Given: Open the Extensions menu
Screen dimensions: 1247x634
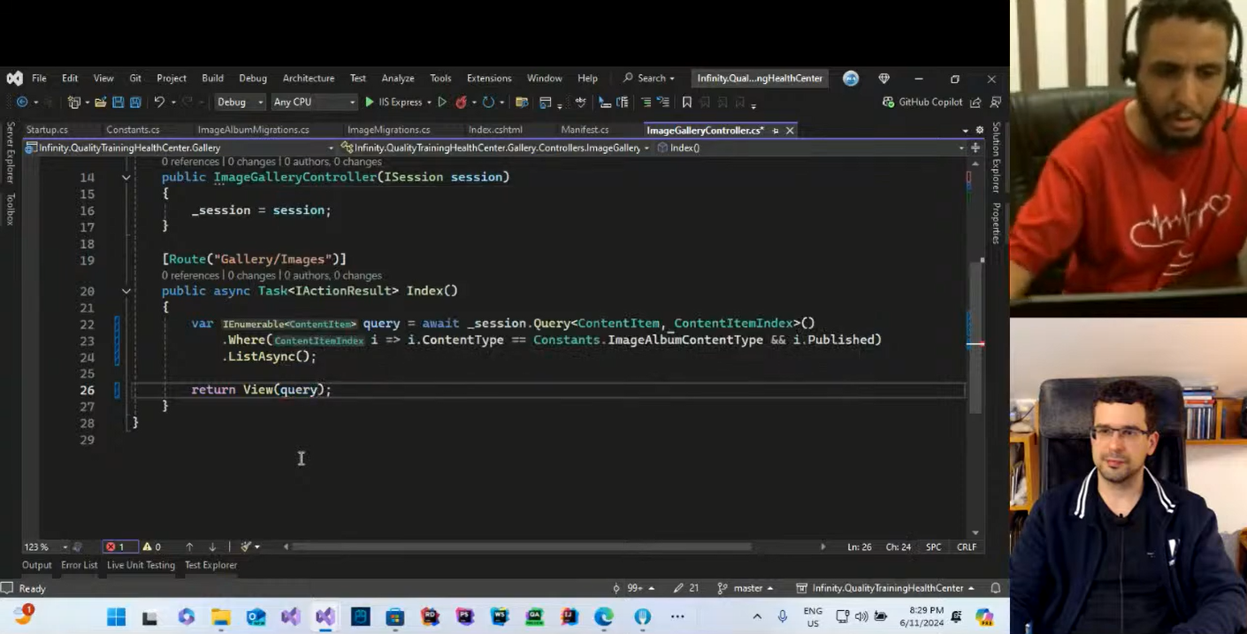Looking at the screenshot, I should point(489,78).
